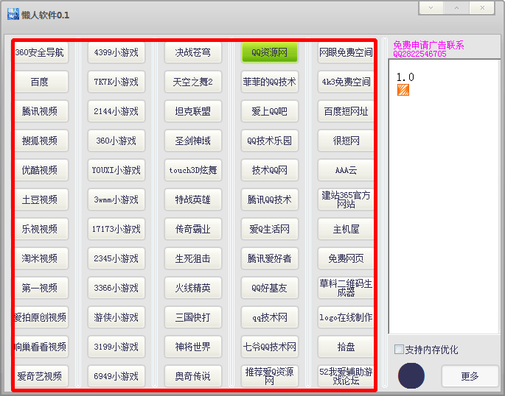Open 百度短网址
Image resolution: width=505 pixels, height=396 pixels.
pos(346,111)
